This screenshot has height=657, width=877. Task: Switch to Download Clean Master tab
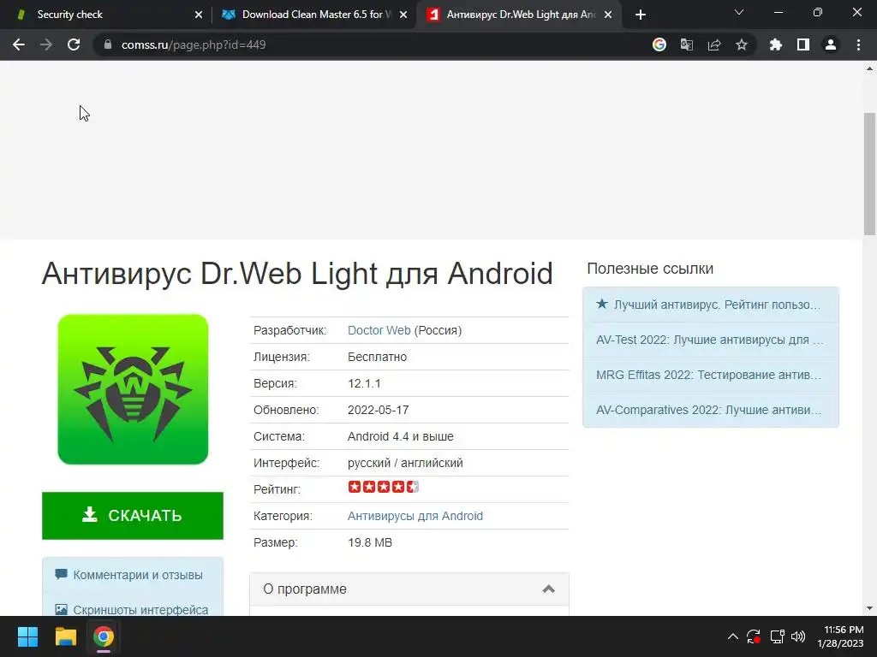[313, 15]
